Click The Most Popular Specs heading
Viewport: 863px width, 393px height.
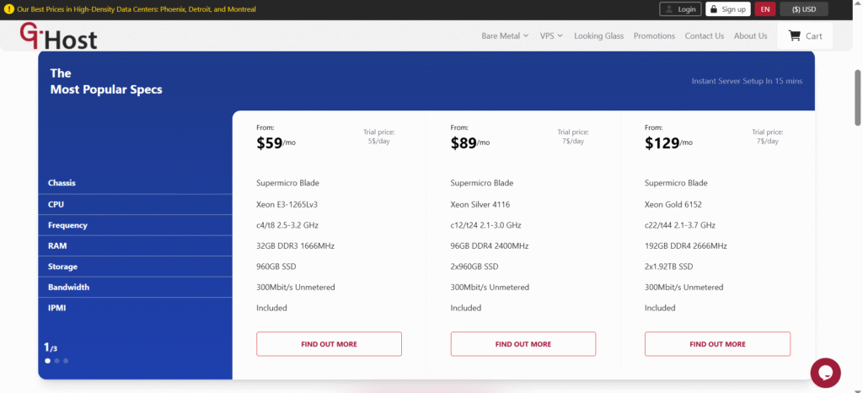(106, 82)
